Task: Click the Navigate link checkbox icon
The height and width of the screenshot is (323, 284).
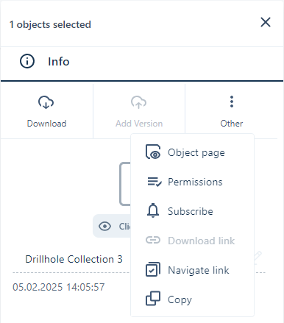Action: [x=153, y=269]
